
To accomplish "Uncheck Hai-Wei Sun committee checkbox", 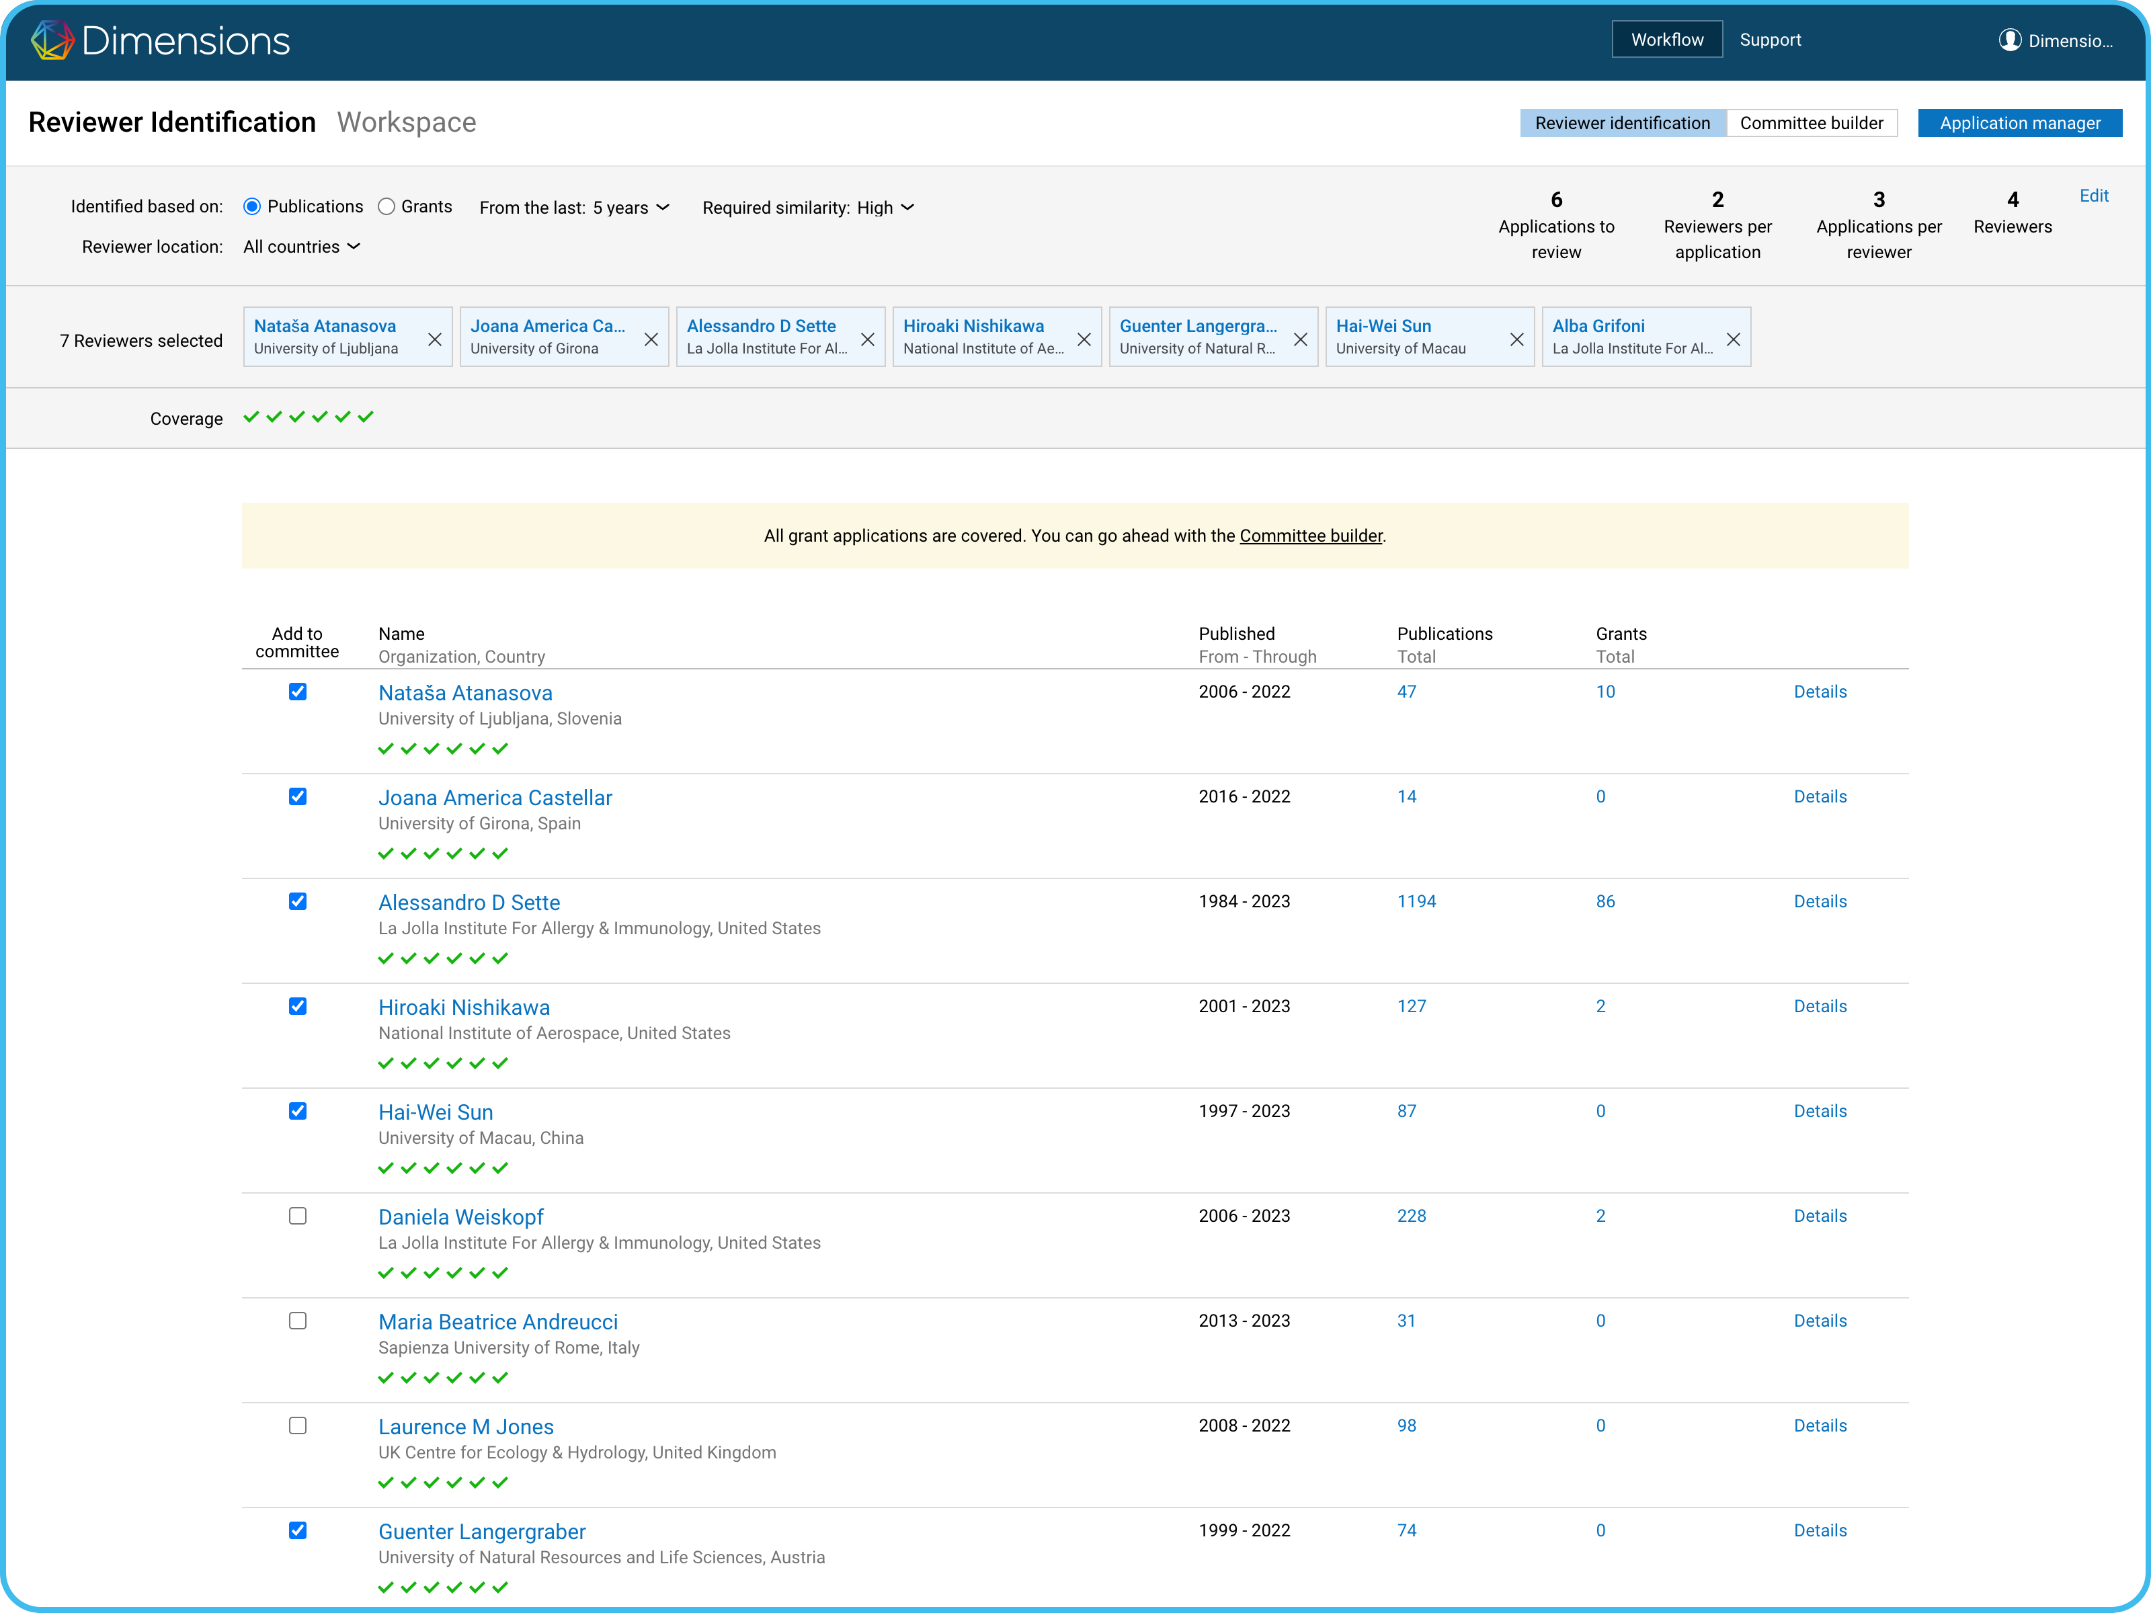I will [x=298, y=1110].
